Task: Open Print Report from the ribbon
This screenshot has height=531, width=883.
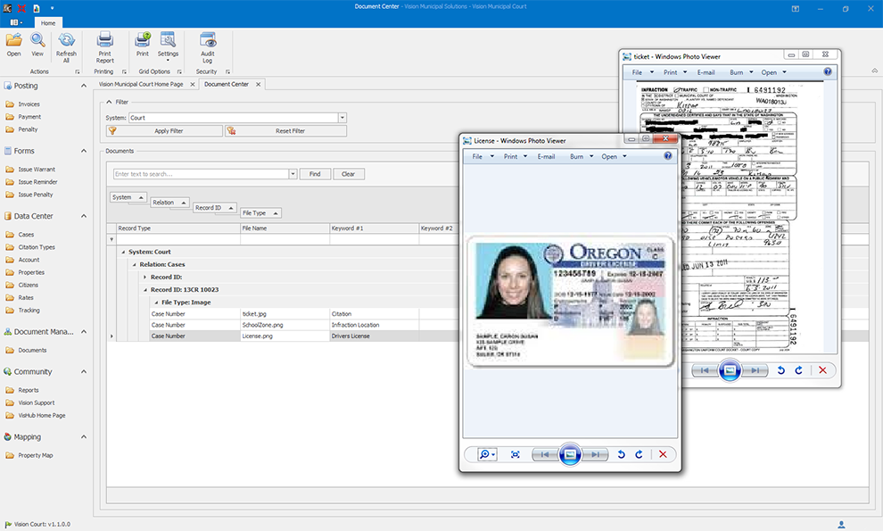Action: pyautogui.click(x=104, y=40)
